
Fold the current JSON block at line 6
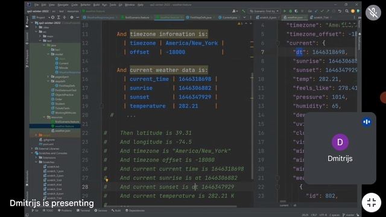tap(277, 43)
